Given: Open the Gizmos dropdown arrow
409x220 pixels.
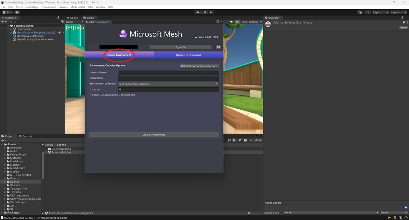Looking at the screenshot, I should [261, 22].
